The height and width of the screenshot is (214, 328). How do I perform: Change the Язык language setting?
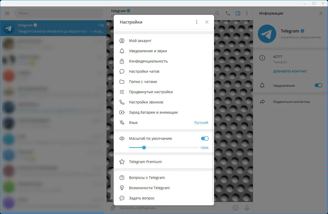coord(164,123)
